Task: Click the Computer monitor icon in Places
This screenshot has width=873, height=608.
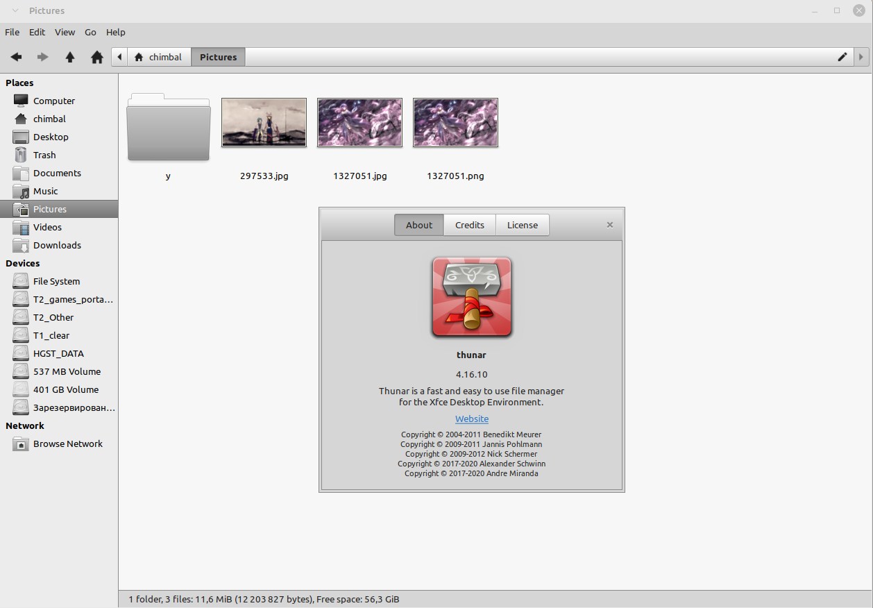Action: (x=21, y=101)
